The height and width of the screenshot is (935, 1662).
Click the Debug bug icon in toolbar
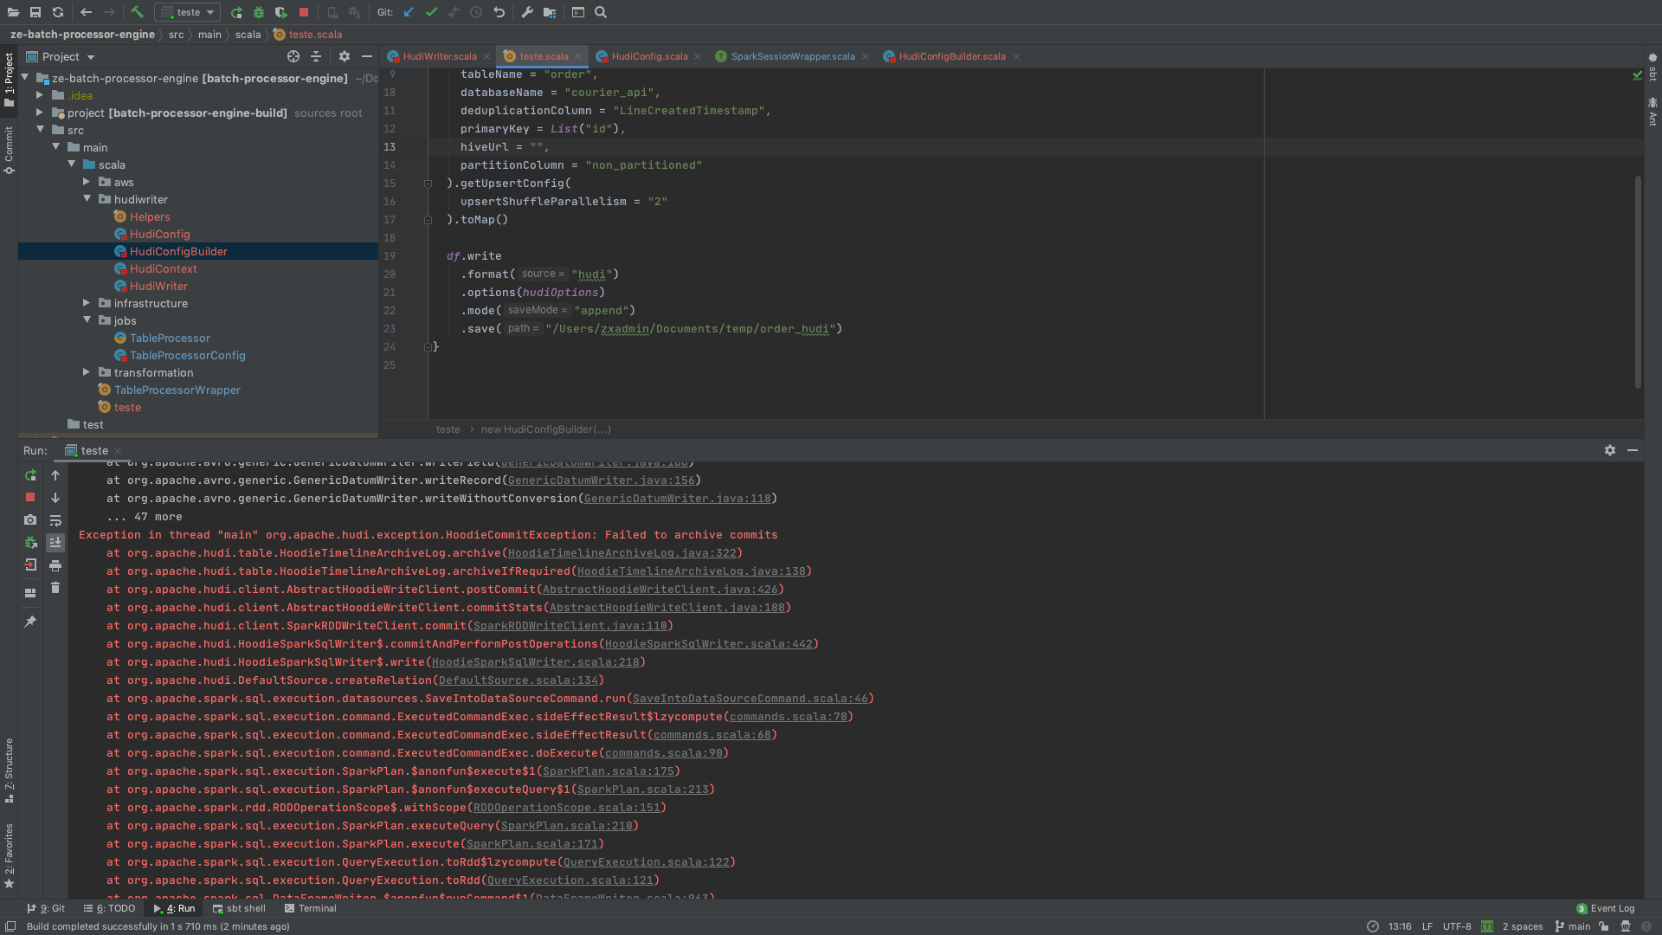coord(259,12)
